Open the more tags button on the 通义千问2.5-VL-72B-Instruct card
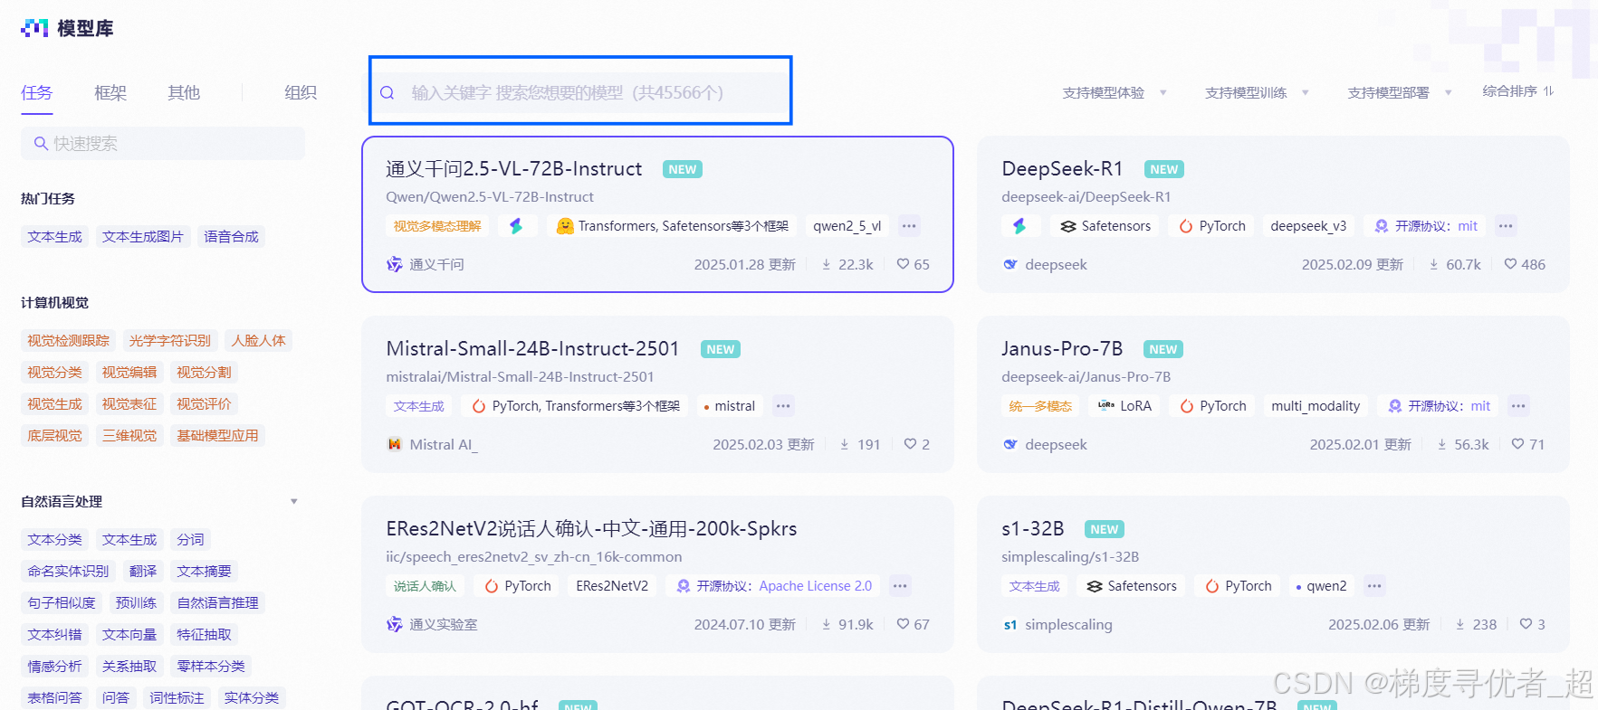 click(x=909, y=226)
